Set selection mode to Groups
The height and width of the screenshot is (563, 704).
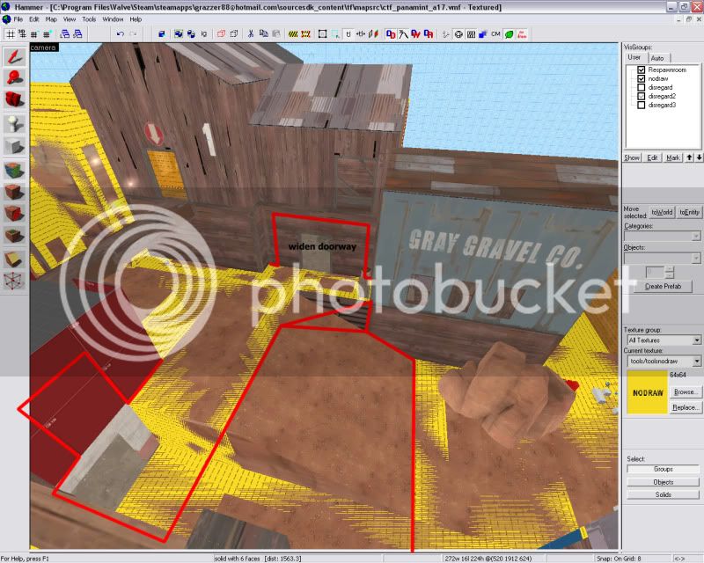[x=663, y=469]
